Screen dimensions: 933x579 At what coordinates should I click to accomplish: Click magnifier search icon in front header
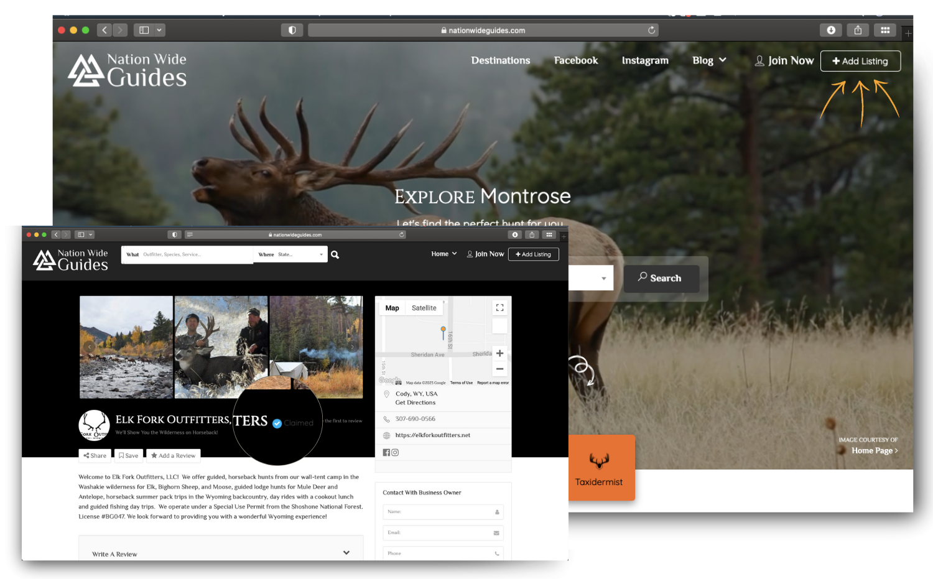335,254
